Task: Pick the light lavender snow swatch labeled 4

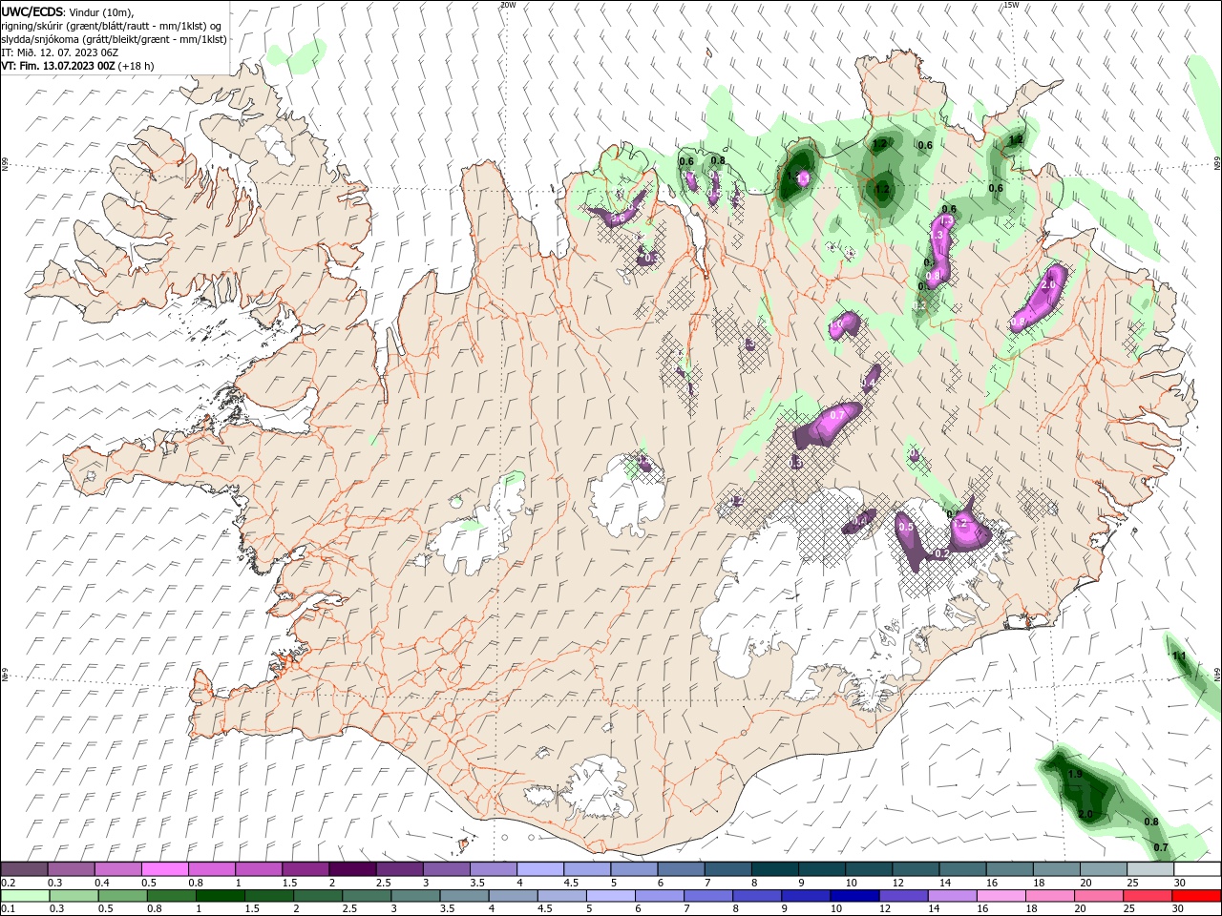Action: point(538,869)
